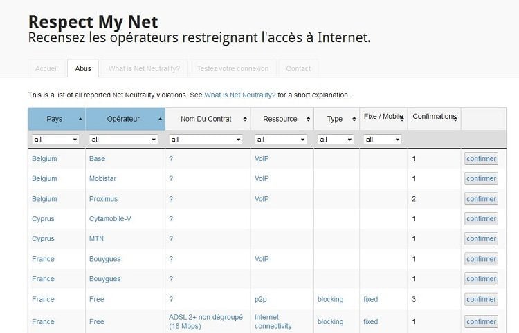Sort by Type column header
This screenshot has height=333, width=519.
coord(335,119)
